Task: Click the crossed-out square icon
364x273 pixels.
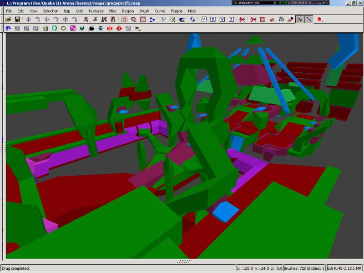Action: 128,28
